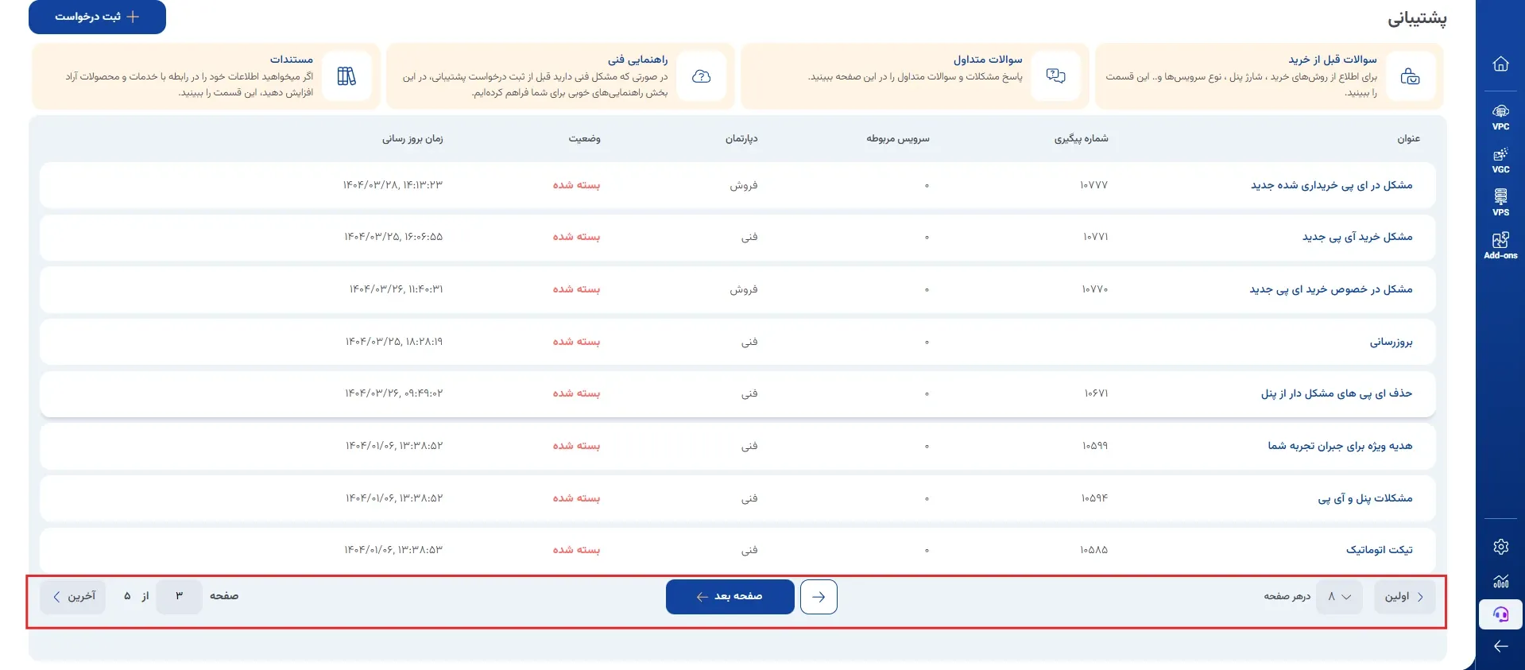Image resolution: width=1525 pixels, height=670 pixels.
Task: Open ticket مشکل خرید آی پی جدید
Action: [1357, 237]
